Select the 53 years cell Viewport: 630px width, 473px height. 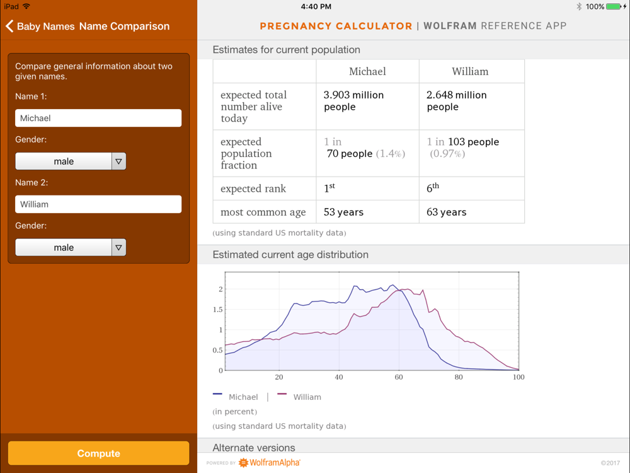(x=367, y=212)
